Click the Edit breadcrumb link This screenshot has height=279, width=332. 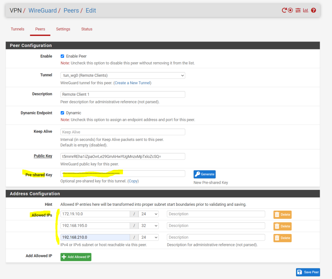(91, 10)
